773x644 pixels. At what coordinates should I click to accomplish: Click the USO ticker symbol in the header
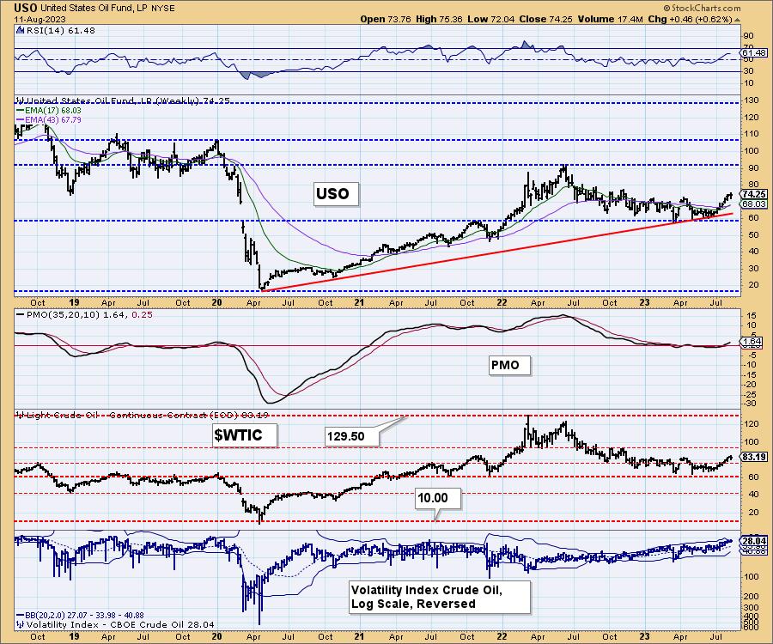[25, 8]
